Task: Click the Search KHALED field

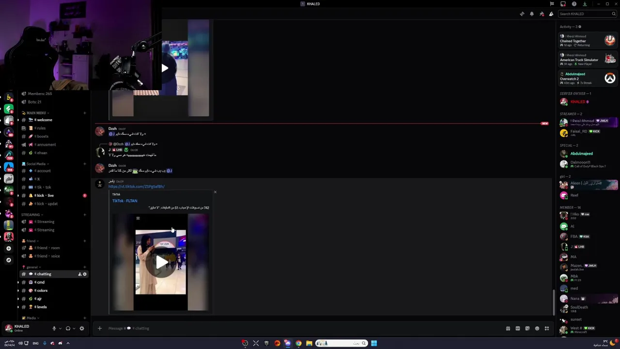Action: pyautogui.click(x=587, y=14)
